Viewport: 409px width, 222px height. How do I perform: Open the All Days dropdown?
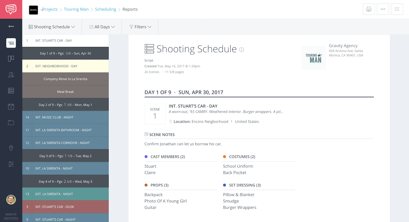102,27
